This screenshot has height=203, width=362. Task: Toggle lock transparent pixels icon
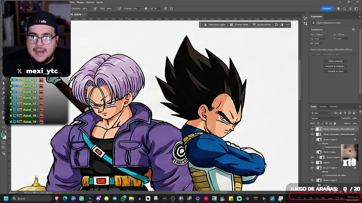(x=318, y=123)
